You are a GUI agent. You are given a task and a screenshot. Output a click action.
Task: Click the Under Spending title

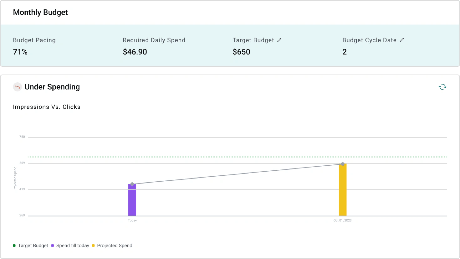tap(52, 87)
